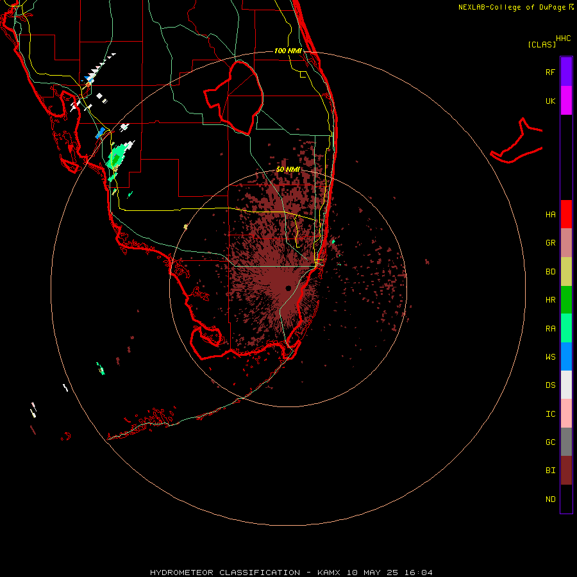Click the UK legend label
Image resolution: width=577 pixels, height=577 pixels.
coord(550,101)
